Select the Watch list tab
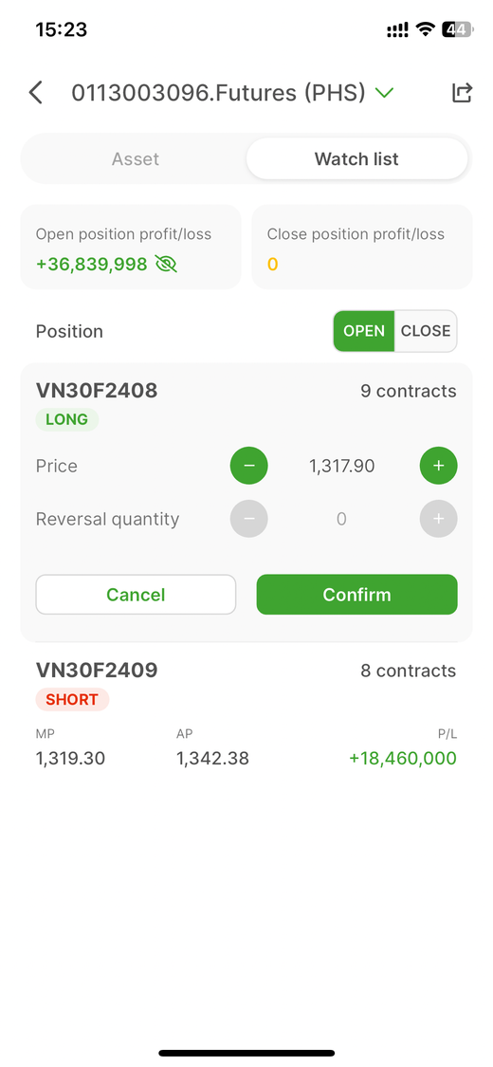This screenshot has height=1067, width=493. click(x=357, y=159)
